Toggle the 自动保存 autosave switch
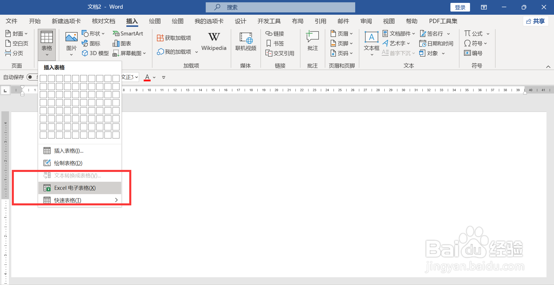The image size is (554, 285). (x=32, y=77)
